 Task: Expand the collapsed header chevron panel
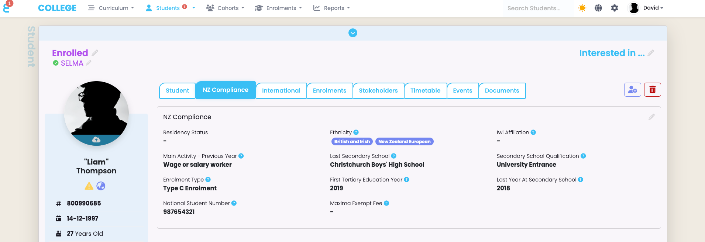353,33
